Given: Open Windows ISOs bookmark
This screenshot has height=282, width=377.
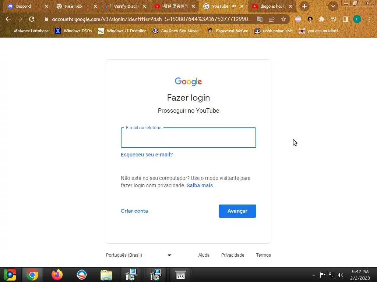Looking at the screenshot, I should [74, 31].
